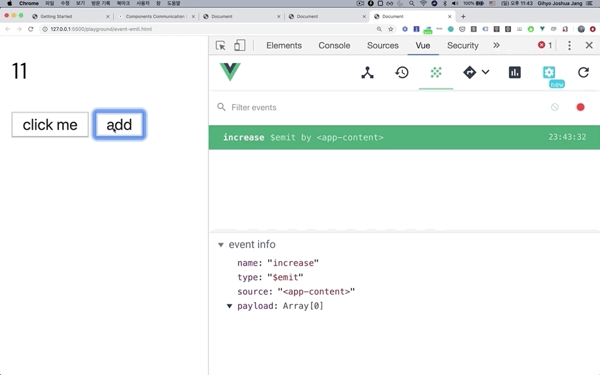Expand more DevTools tabs chevron
This screenshot has width=600, height=375.
coord(496,45)
